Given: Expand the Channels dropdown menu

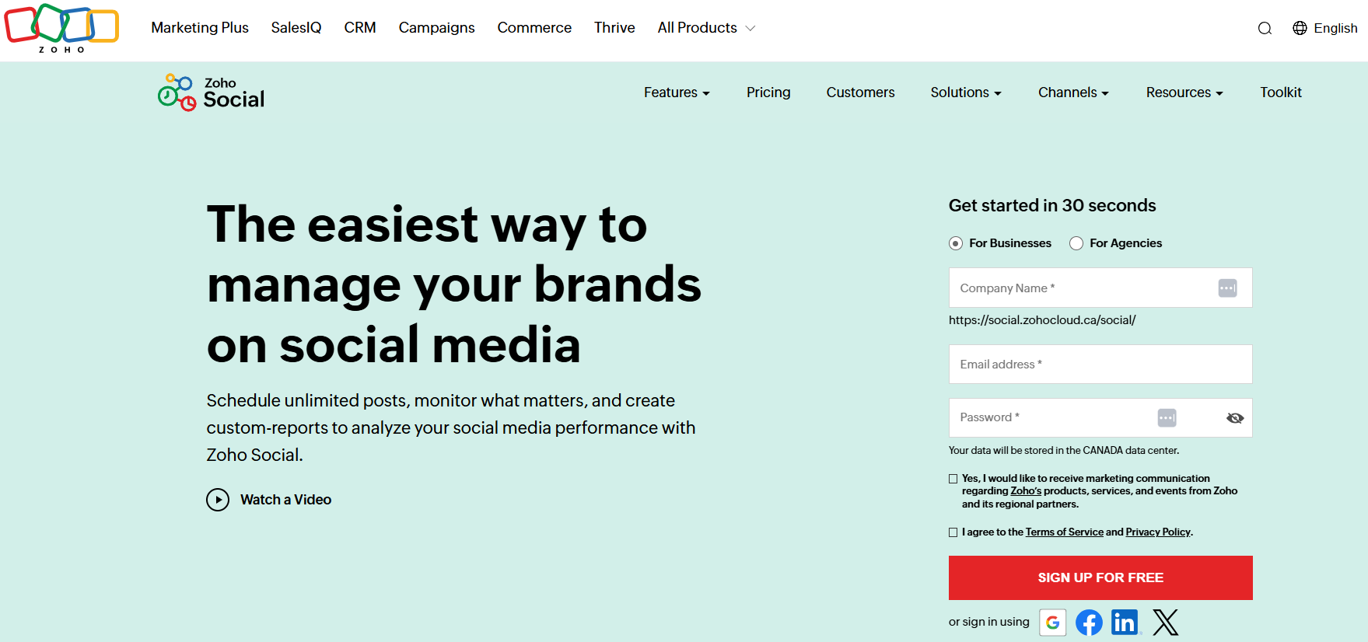Looking at the screenshot, I should 1073,92.
